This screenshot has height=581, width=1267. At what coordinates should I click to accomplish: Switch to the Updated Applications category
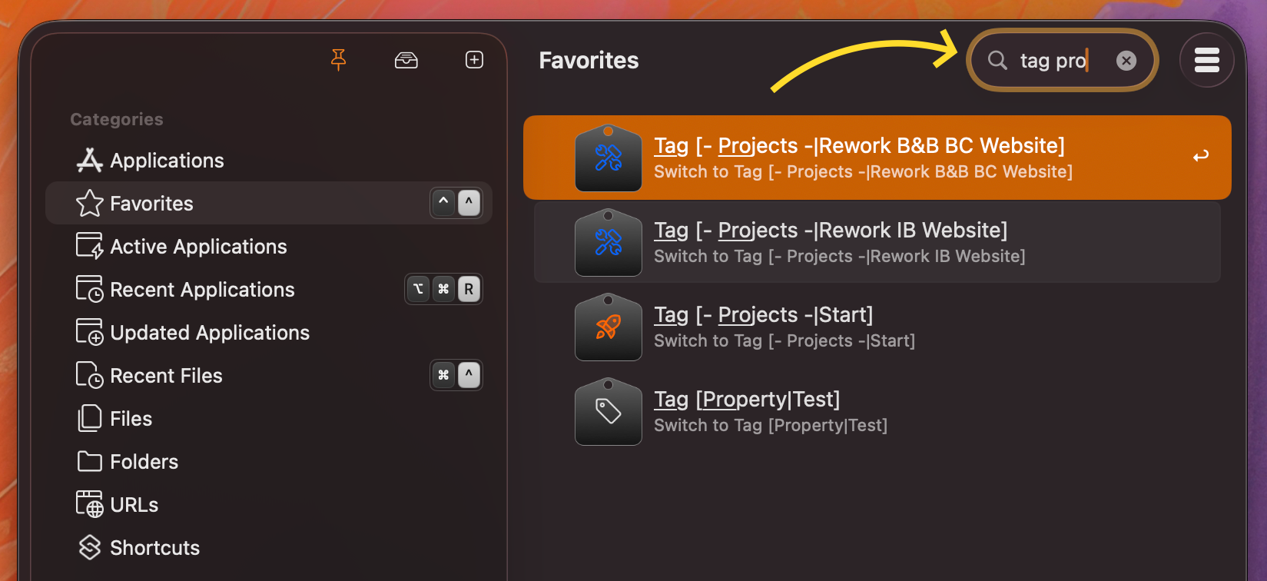[211, 332]
